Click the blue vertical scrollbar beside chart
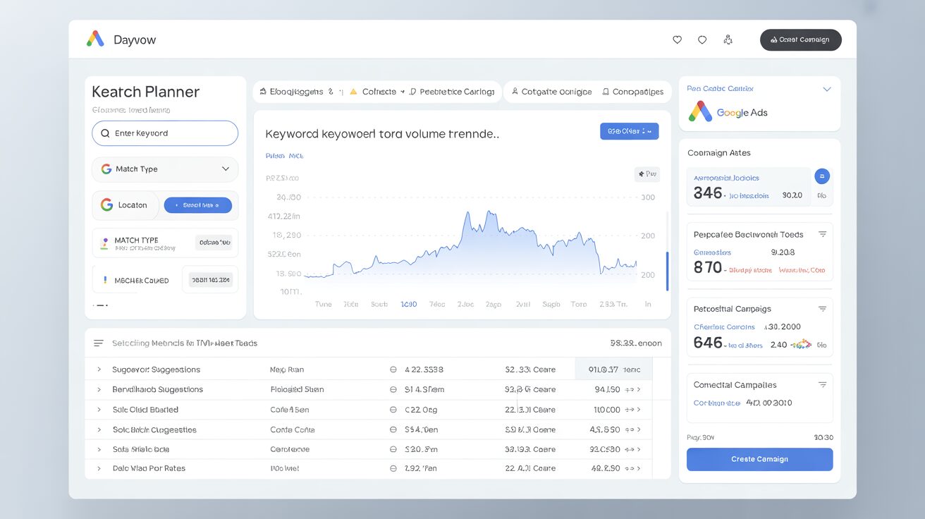The height and width of the screenshot is (519, 925). pos(667,271)
